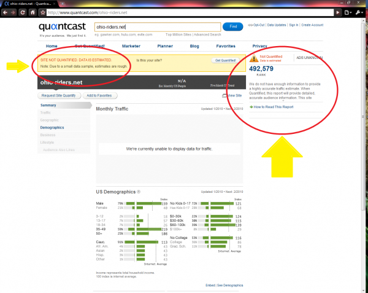Click the US Demographics help question mark
The width and height of the screenshot is (368, 293).
(139, 192)
